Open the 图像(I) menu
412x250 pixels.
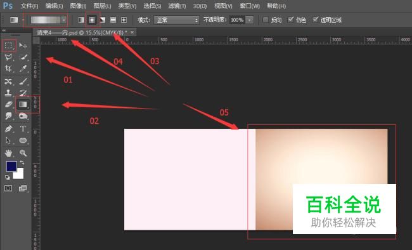pos(79,6)
